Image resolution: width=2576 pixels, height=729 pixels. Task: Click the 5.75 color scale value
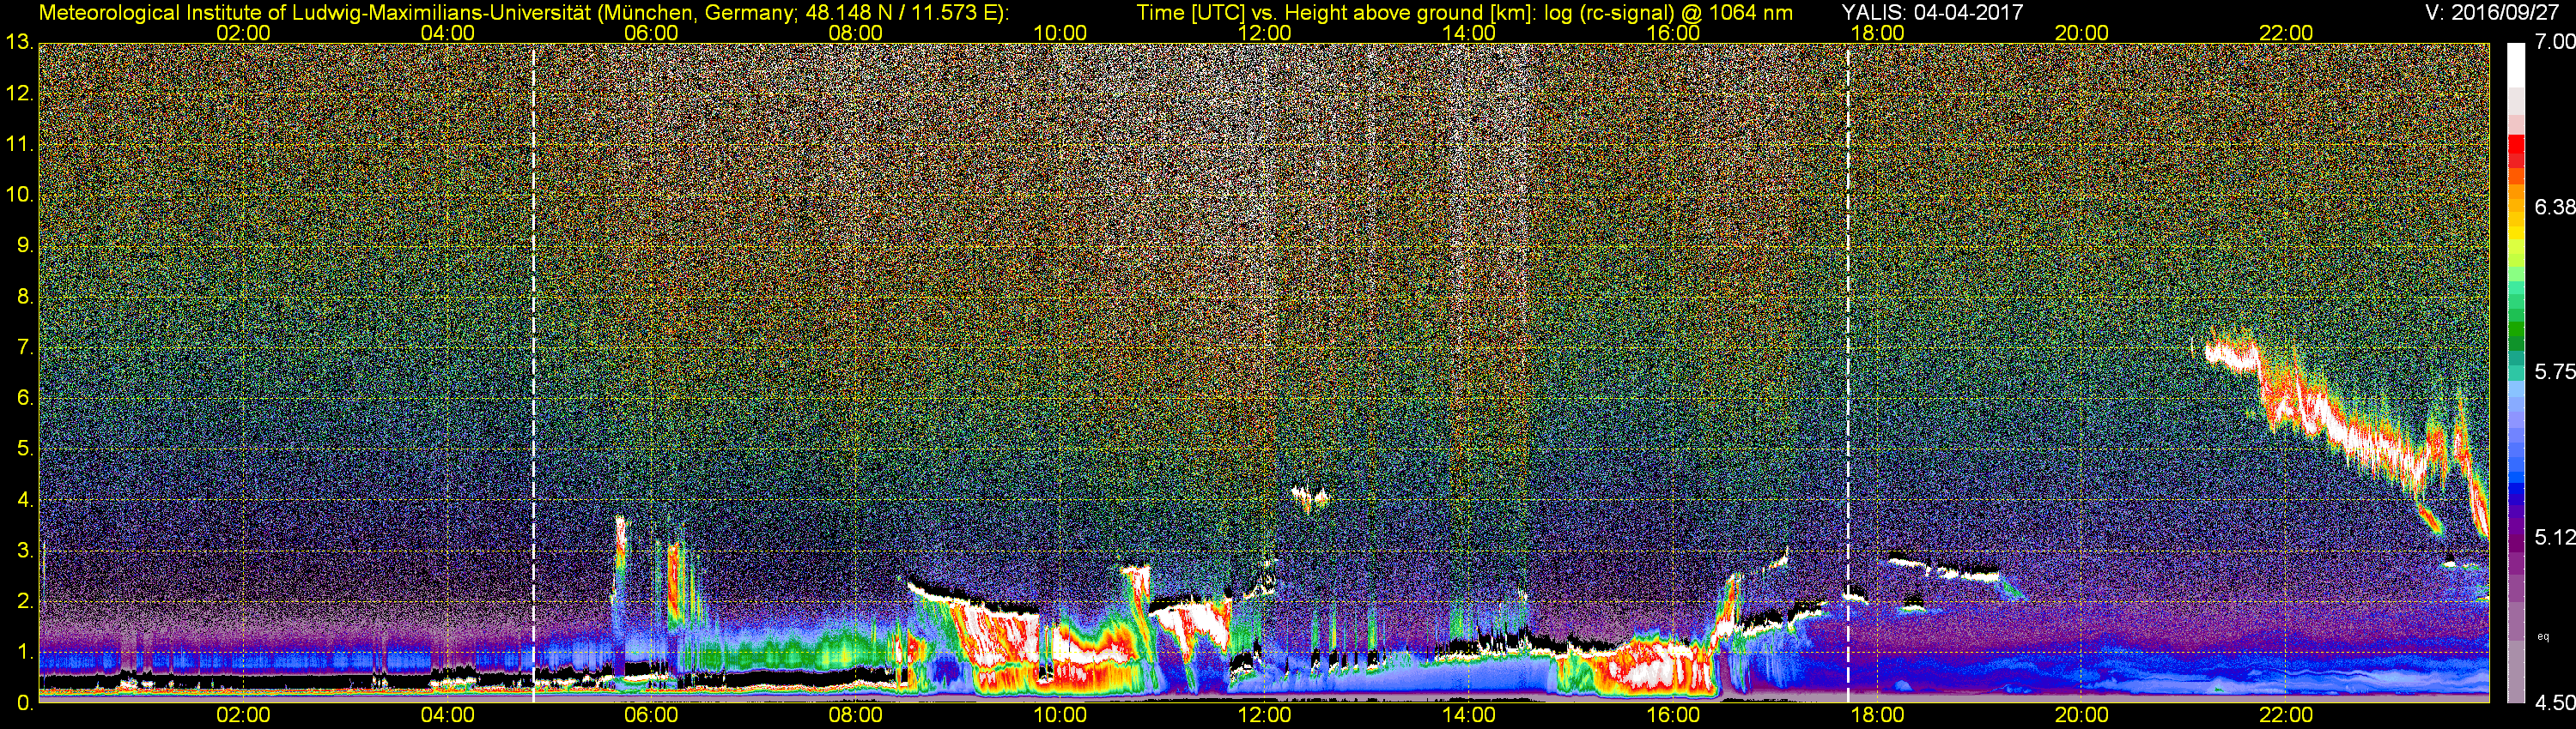point(2554,371)
